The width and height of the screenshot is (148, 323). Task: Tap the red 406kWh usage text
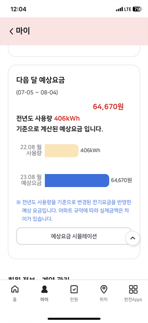[x=67, y=118]
